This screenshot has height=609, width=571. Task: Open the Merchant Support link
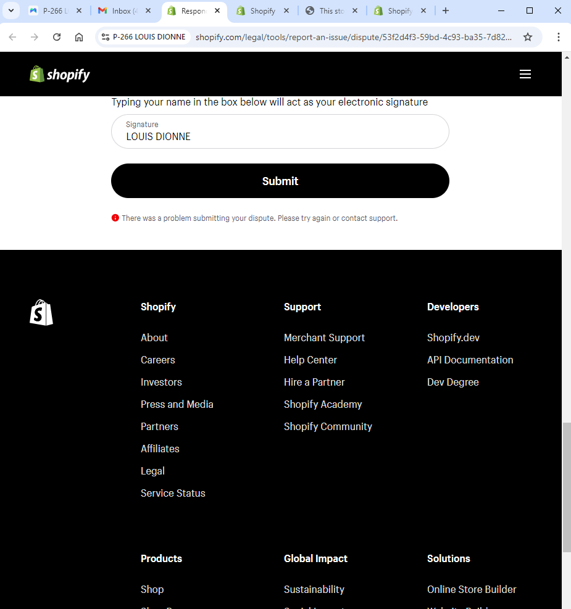[324, 338]
